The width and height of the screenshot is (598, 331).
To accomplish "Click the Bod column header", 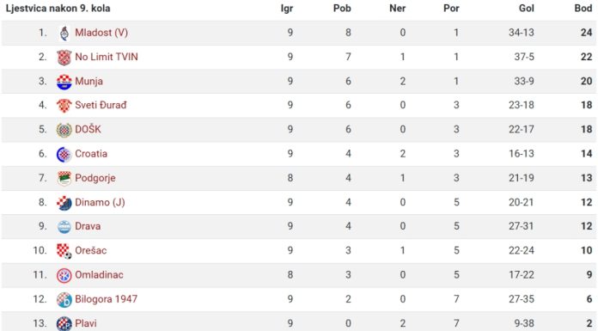I will click(x=583, y=9).
